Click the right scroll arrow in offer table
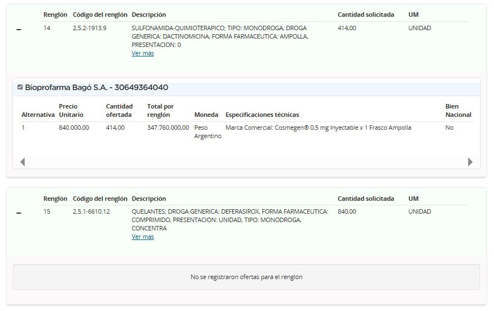494x311 pixels. pyautogui.click(x=470, y=162)
